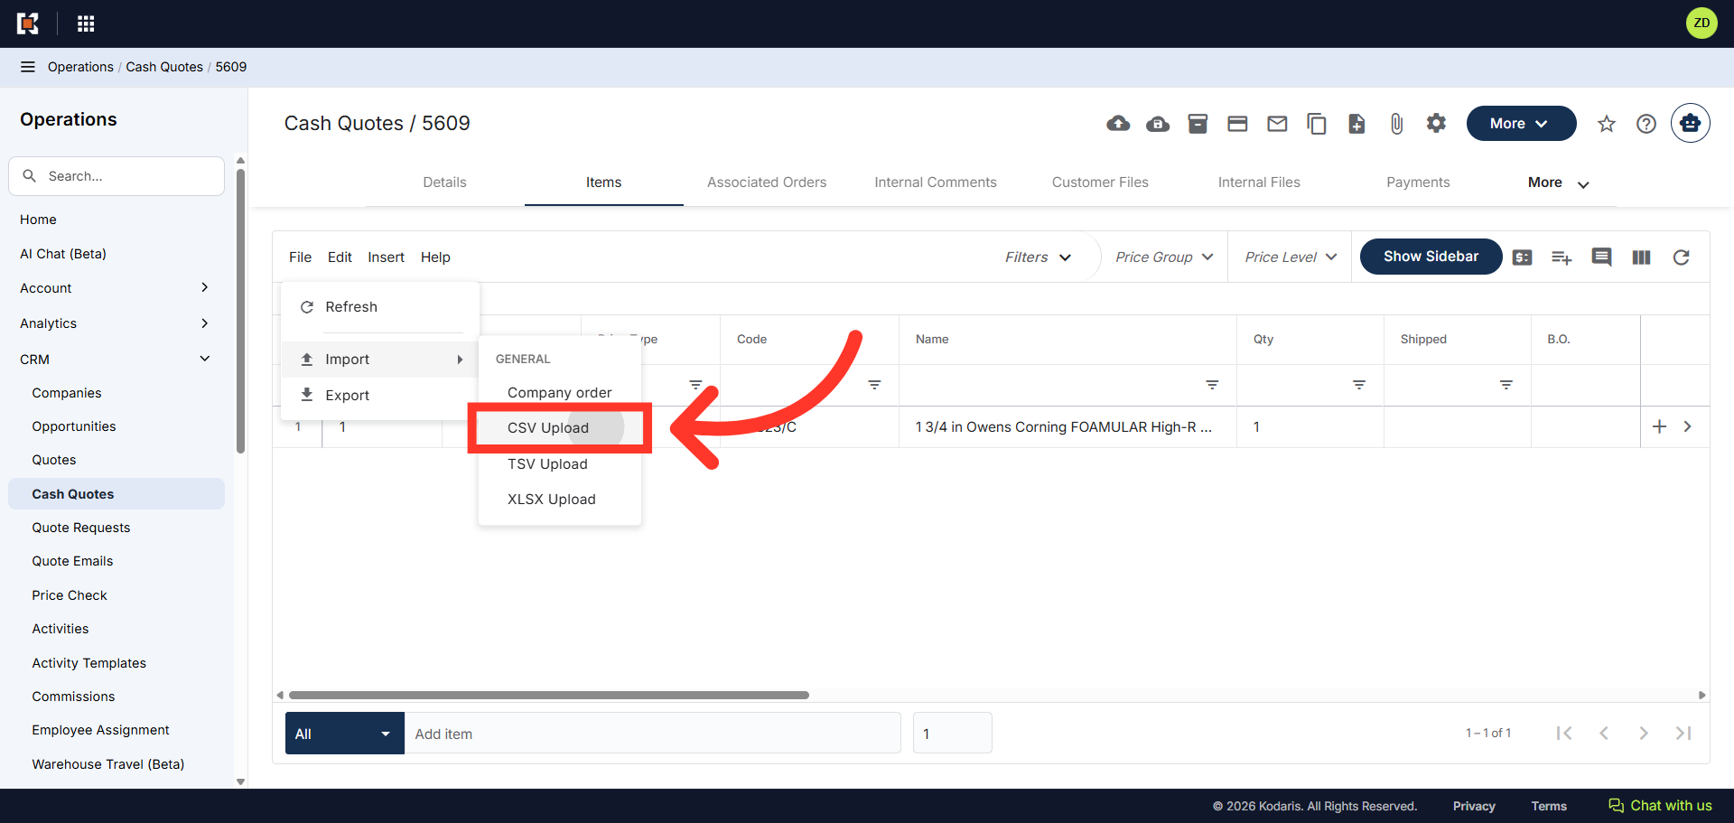Expand the Analytics sidebar section
The image size is (1734, 823).
(205, 323)
